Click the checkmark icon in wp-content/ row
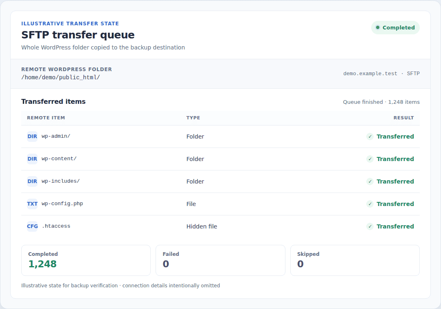The image size is (441, 309). coord(370,159)
